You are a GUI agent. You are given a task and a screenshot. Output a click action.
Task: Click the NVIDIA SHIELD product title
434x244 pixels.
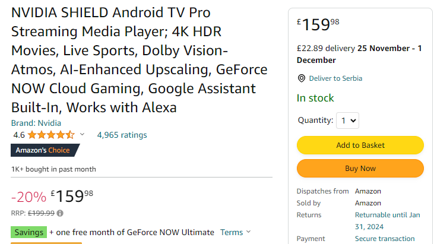click(x=139, y=60)
